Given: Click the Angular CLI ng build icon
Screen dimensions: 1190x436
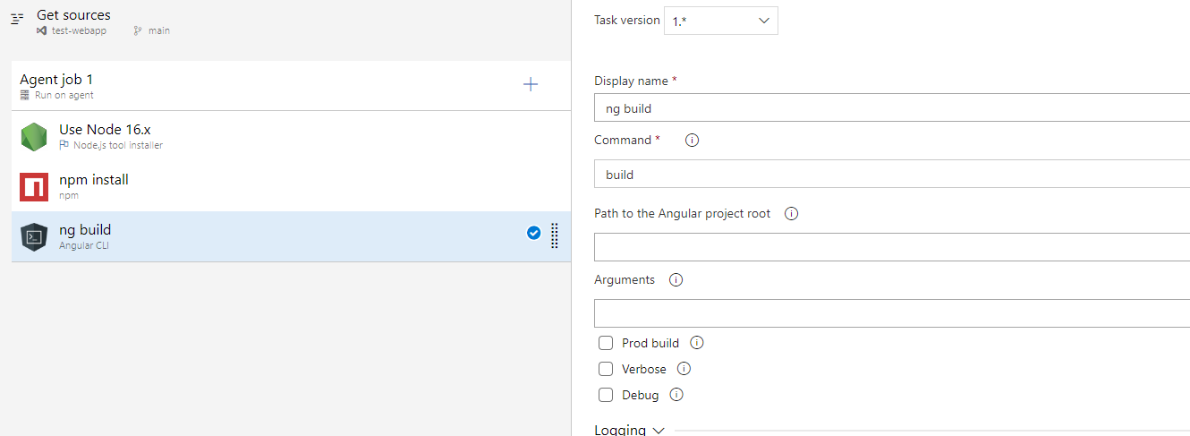Looking at the screenshot, I should tap(34, 237).
